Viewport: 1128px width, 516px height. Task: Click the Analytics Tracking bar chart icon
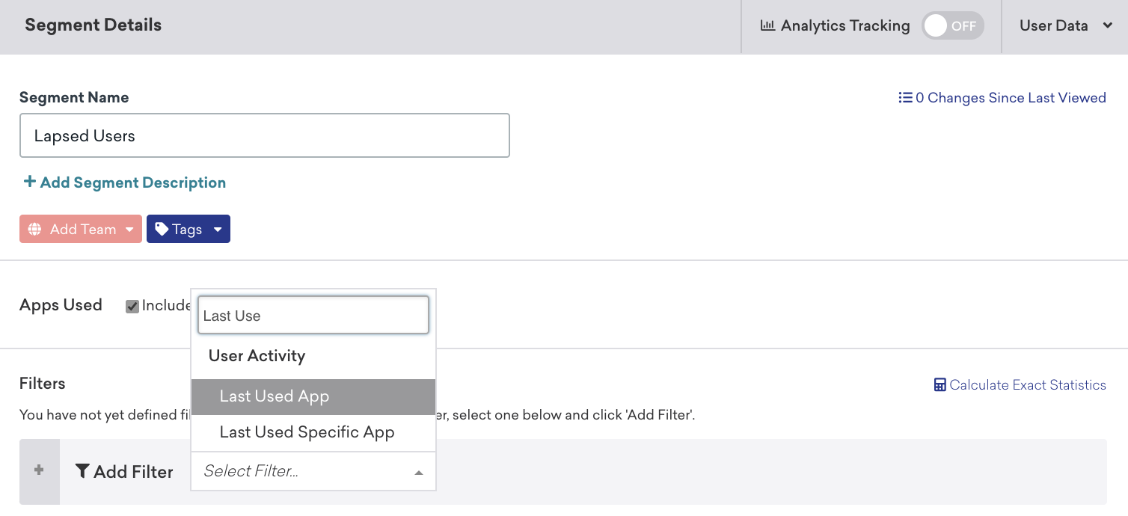pos(767,25)
